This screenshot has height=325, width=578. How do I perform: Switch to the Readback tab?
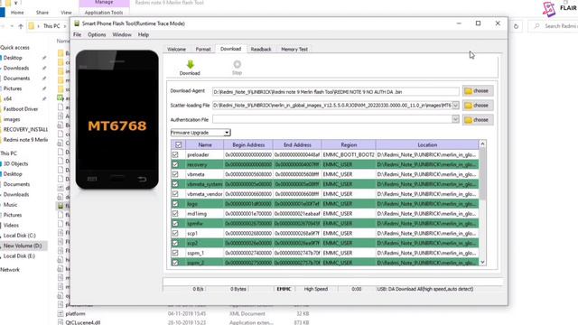pyautogui.click(x=261, y=49)
